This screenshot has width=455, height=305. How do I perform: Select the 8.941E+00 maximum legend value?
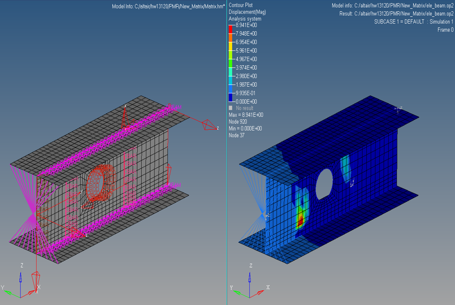pyautogui.click(x=246, y=25)
